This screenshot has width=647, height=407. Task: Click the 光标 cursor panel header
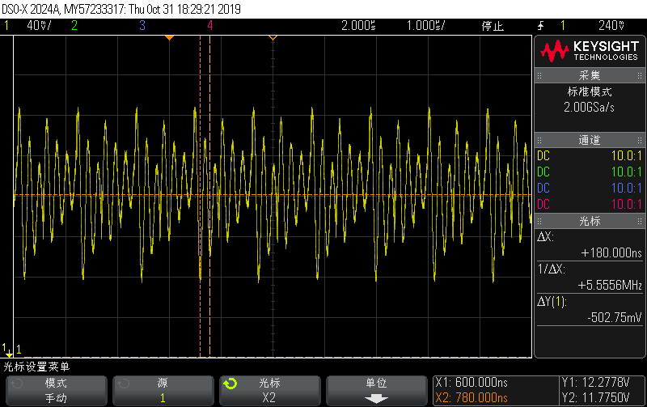tap(590, 221)
